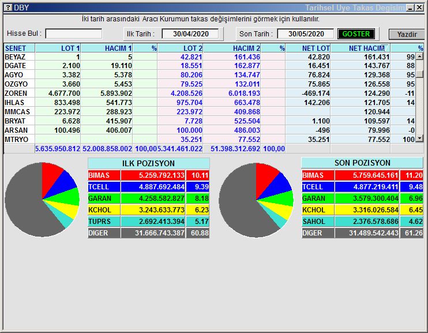Click TUPRS in ILK POZISYON legend
This screenshot has height=333, width=428.
(104, 221)
